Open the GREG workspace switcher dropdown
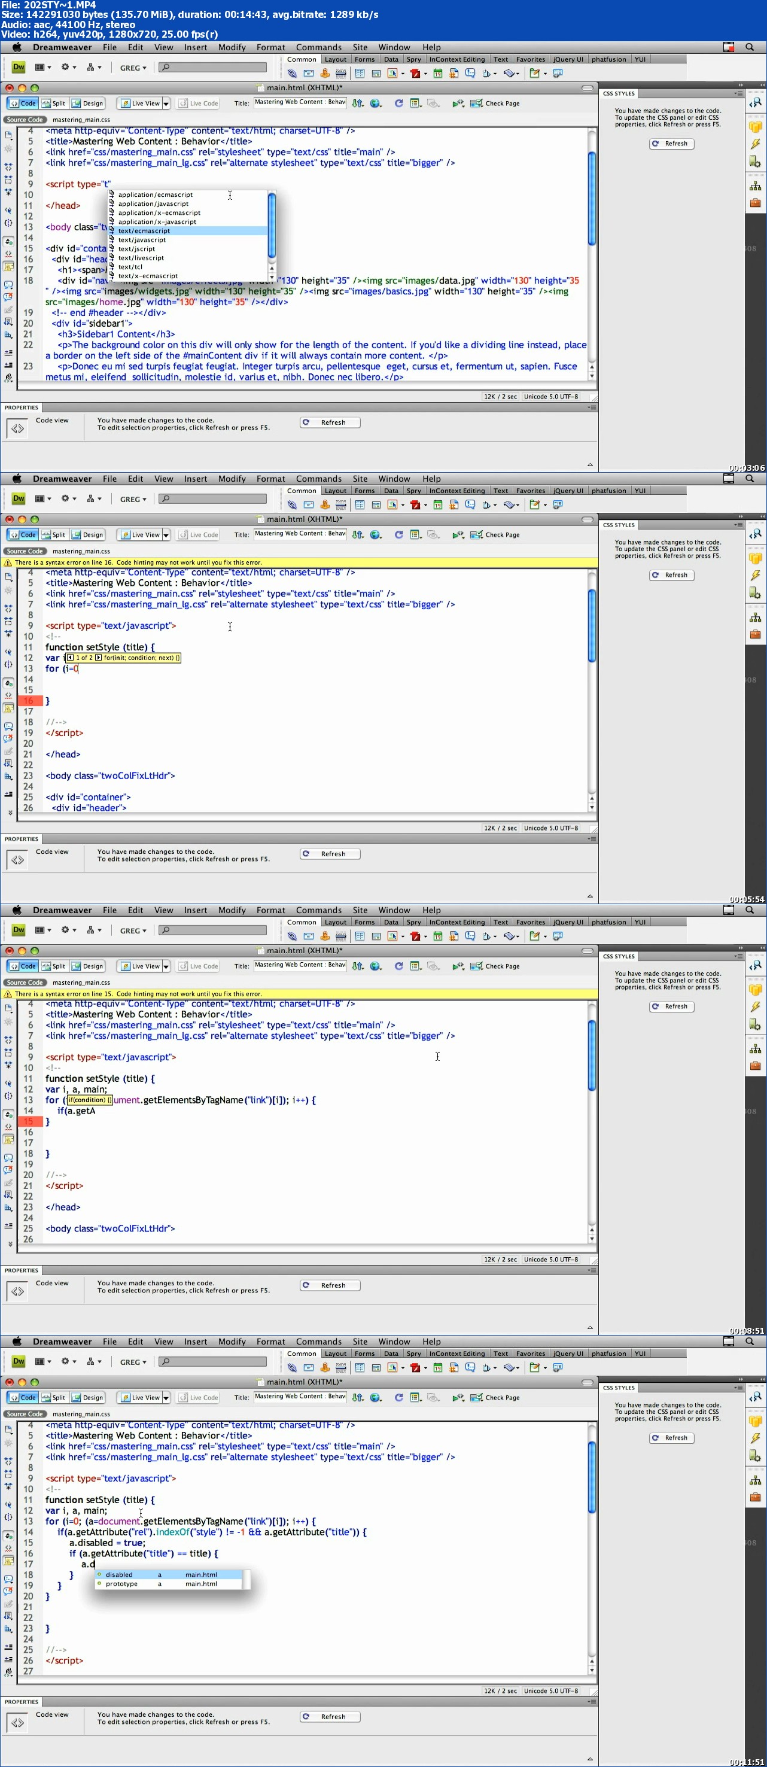767x1767 pixels. [133, 68]
